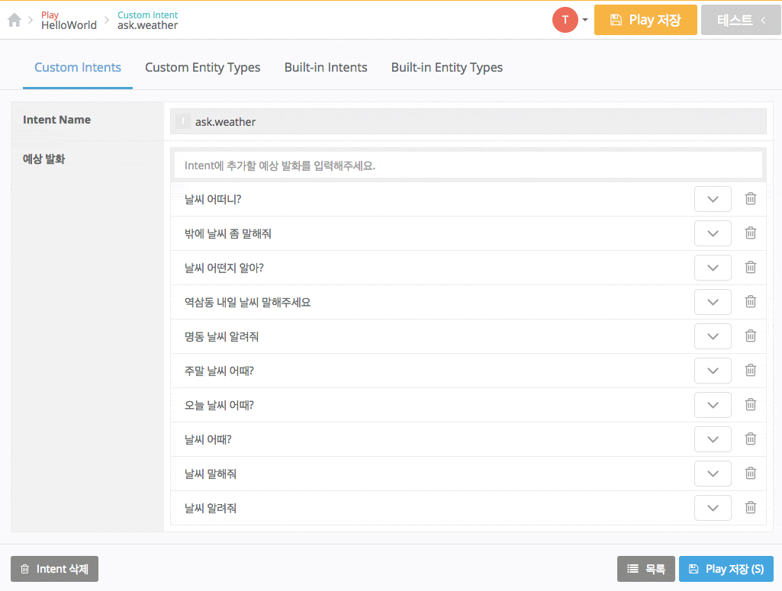Delete the '날씨 말해줘' utterance
This screenshot has width=782, height=591.
[x=750, y=474]
